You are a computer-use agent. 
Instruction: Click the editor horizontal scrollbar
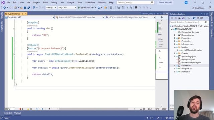tap(94, 109)
